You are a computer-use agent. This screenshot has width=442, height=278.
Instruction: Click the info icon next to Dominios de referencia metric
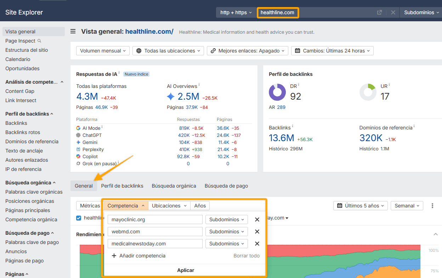point(414,126)
